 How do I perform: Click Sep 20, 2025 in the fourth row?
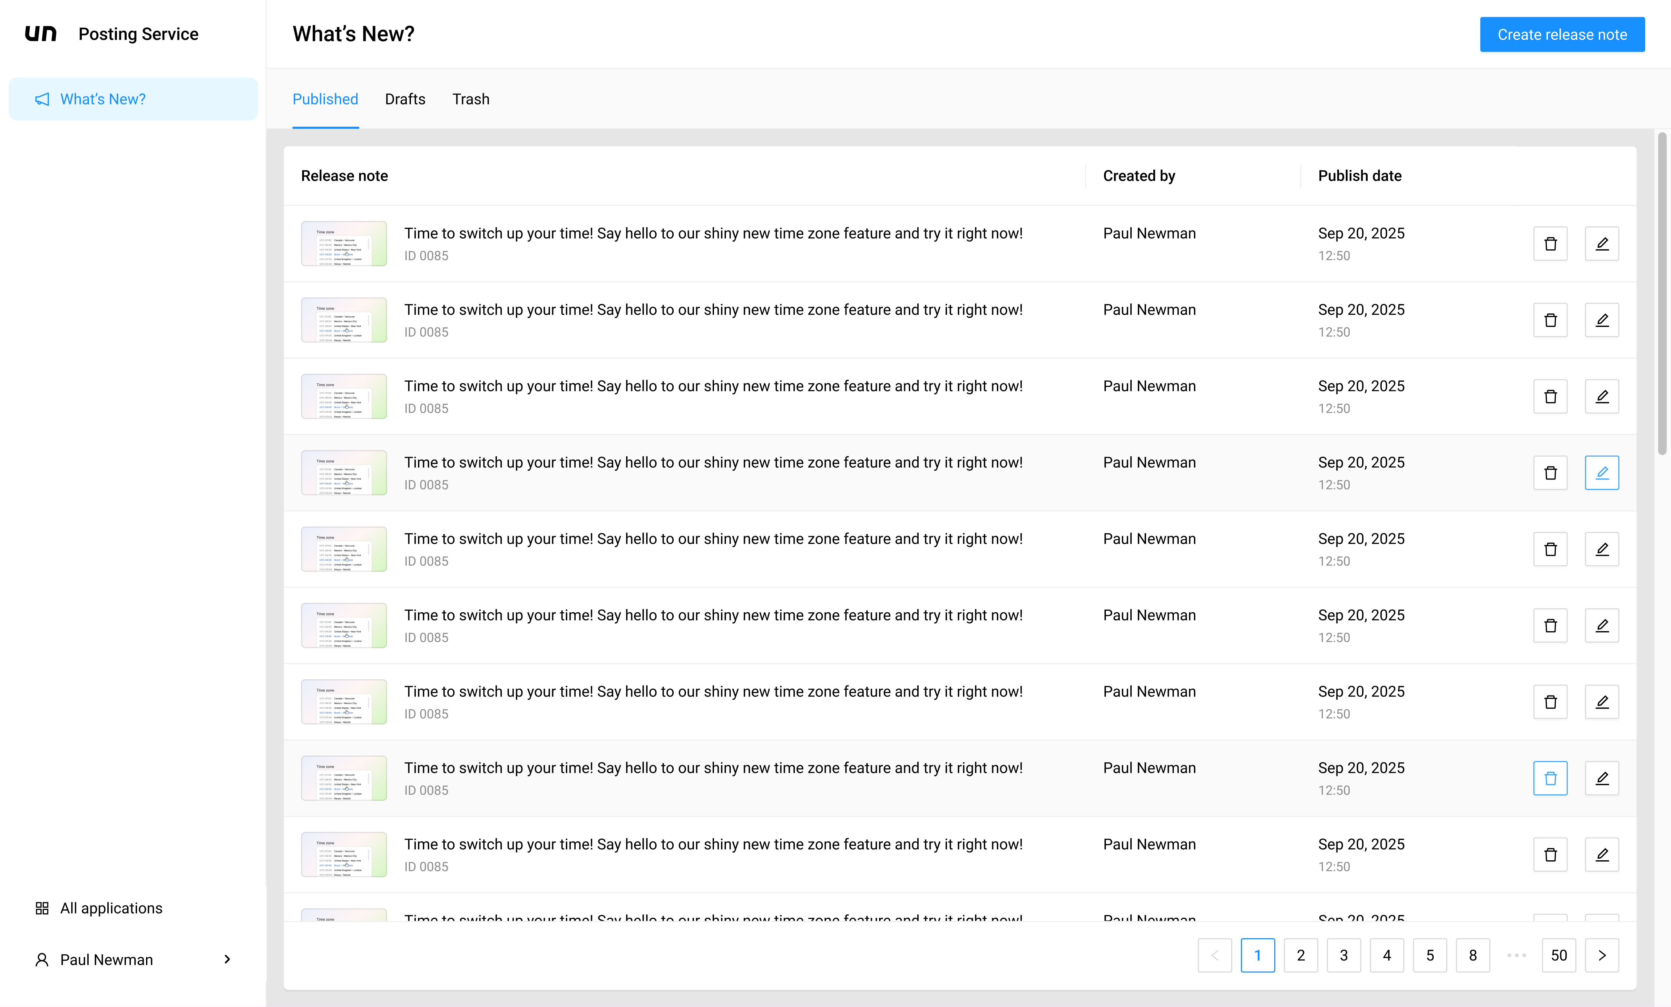pyautogui.click(x=1361, y=462)
